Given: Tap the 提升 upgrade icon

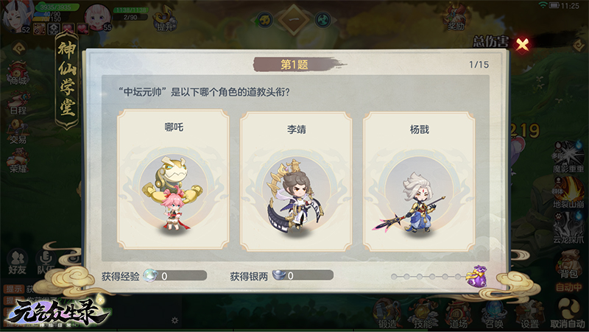Looking at the screenshot, I should coord(164,21).
